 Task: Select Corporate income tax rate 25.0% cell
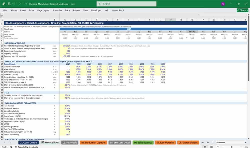(65, 95)
